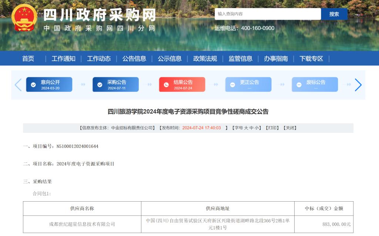379x236 pixels.
Task: Open the 工作通知 menu item
Action: point(64,58)
